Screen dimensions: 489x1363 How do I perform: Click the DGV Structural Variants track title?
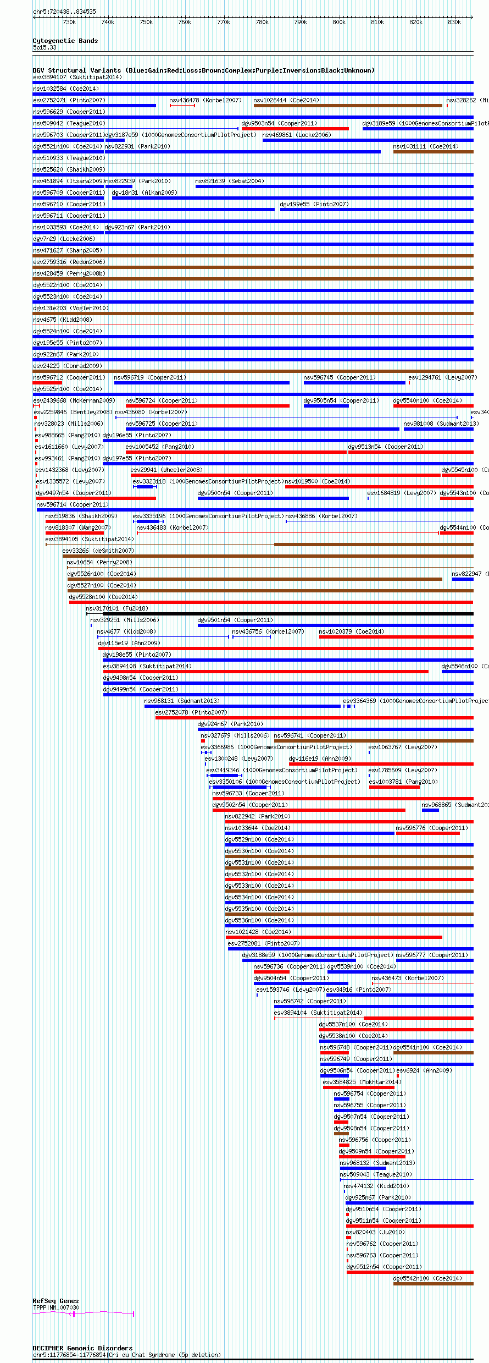pos(203,70)
